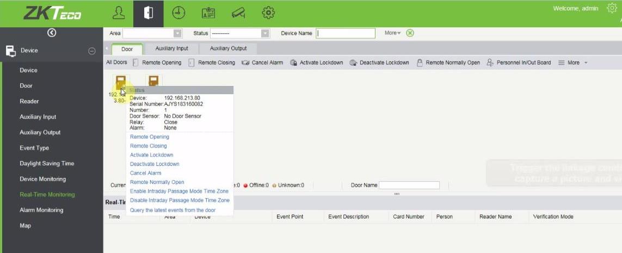Focus the Door Name input field
The width and height of the screenshot is (622, 253).
[x=409, y=185]
